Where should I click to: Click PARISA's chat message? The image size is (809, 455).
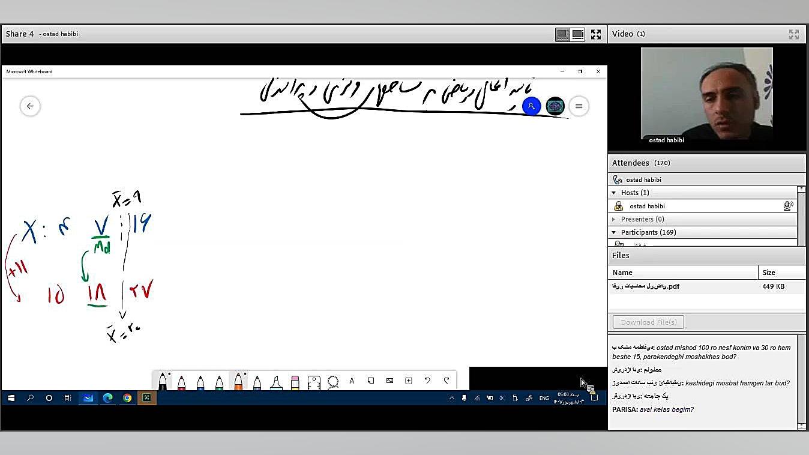653,409
